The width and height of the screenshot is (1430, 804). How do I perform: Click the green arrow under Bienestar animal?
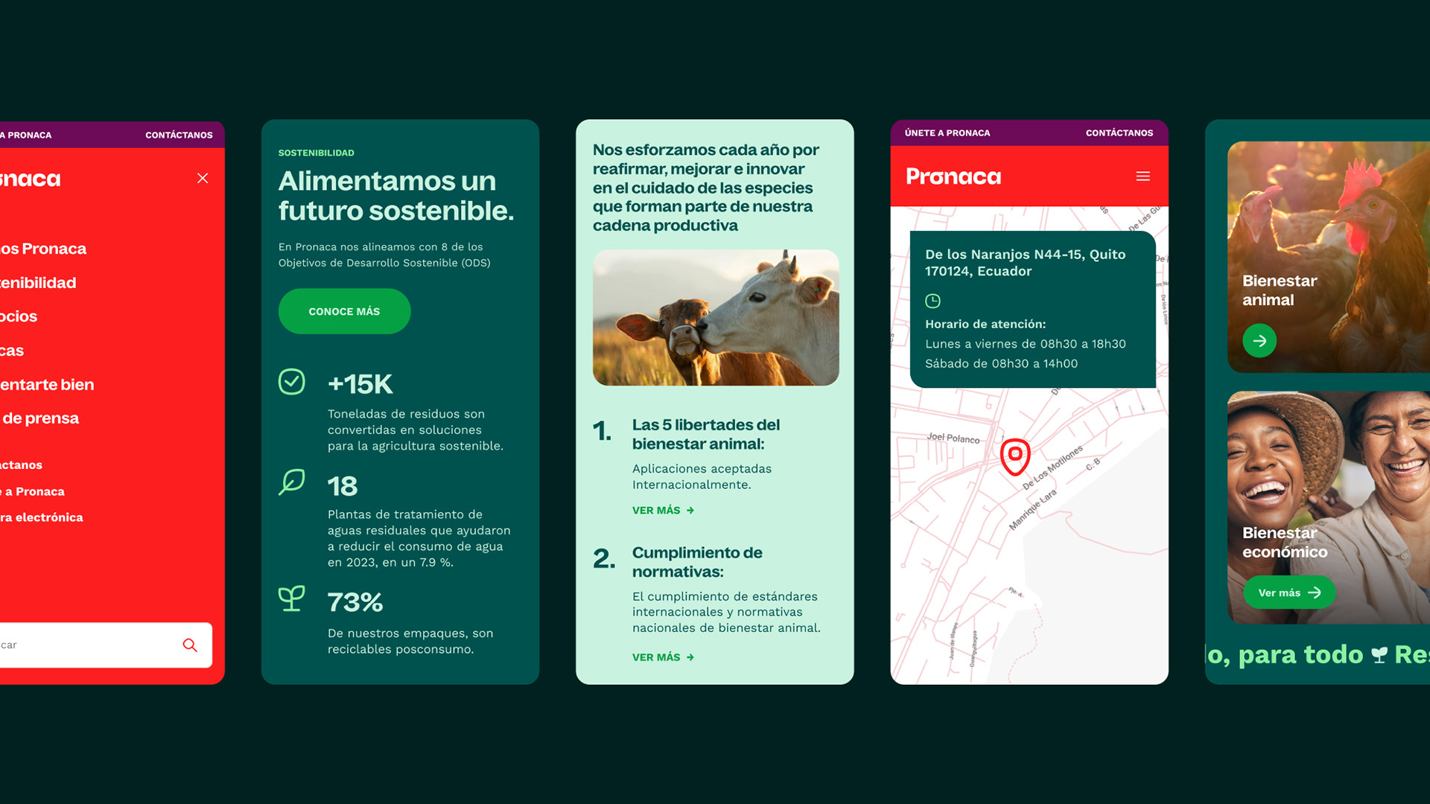1259,341
